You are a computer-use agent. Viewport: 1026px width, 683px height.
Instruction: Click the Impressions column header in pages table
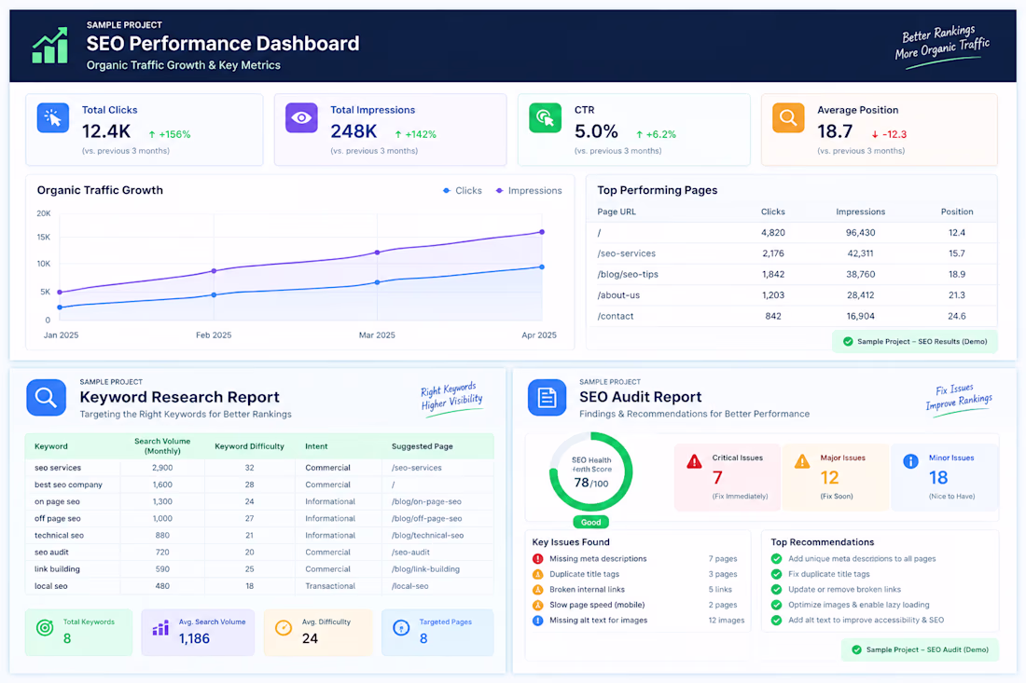pyautogui.click(x=861, y=212)
